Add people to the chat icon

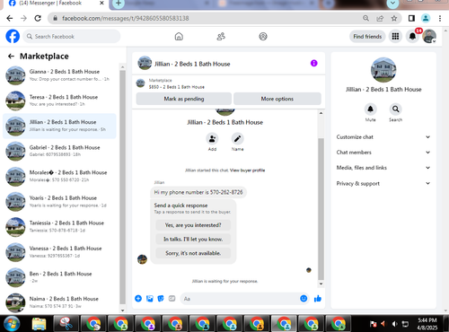point(212,139)
